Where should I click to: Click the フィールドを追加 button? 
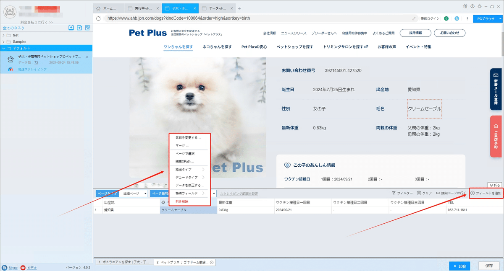pyautogui.click(x=486, y=193)
